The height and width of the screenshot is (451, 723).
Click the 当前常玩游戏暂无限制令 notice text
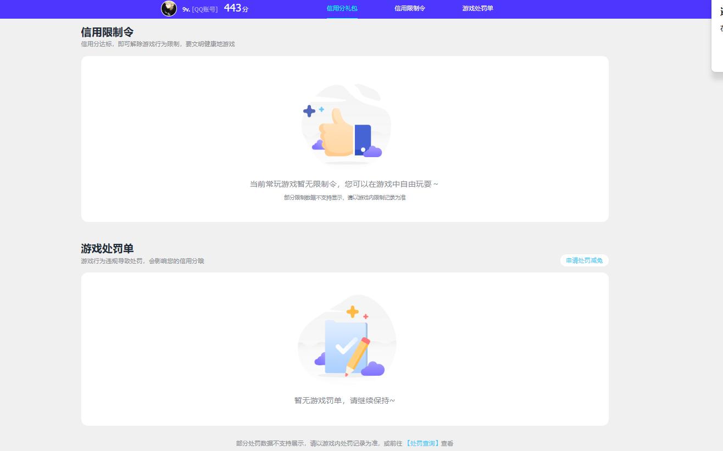(x=346, y=184)
